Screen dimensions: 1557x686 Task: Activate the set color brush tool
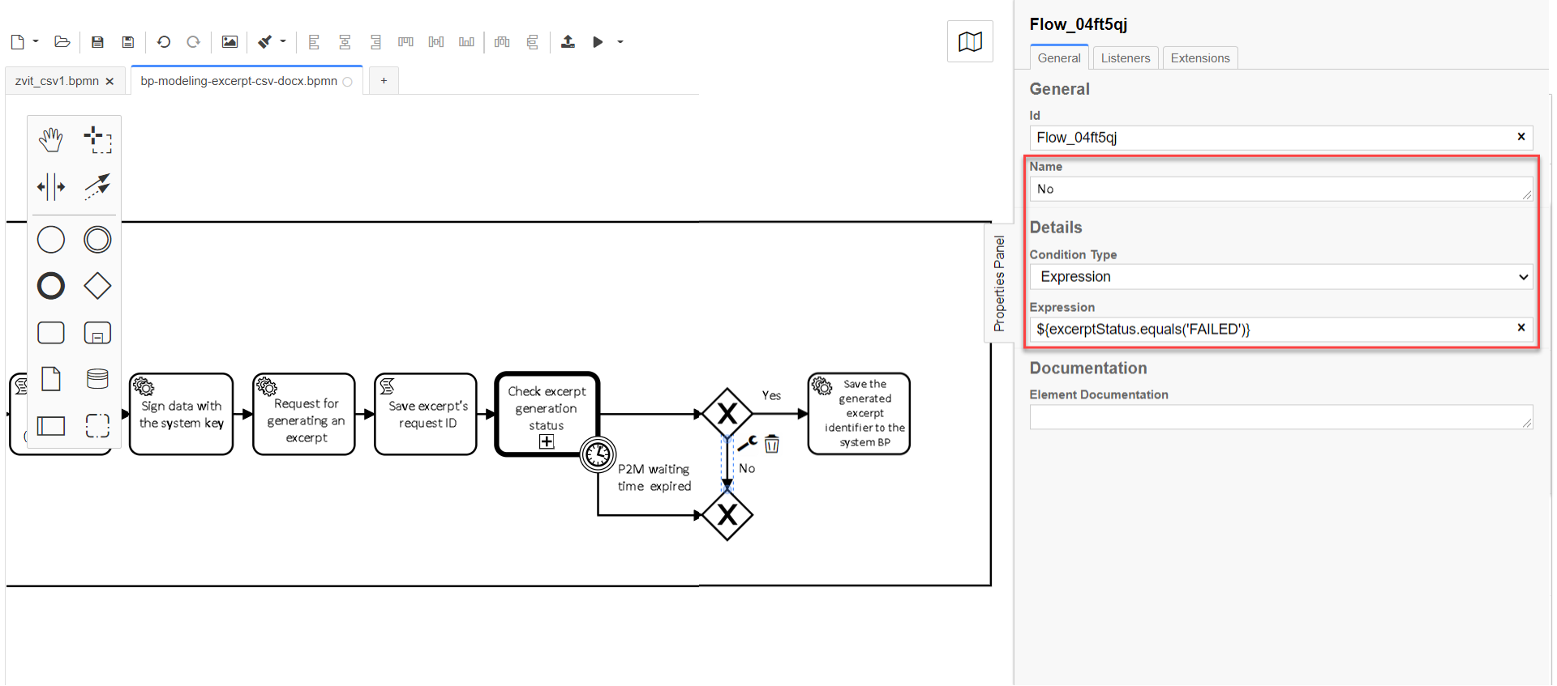[x=265, y=42]
